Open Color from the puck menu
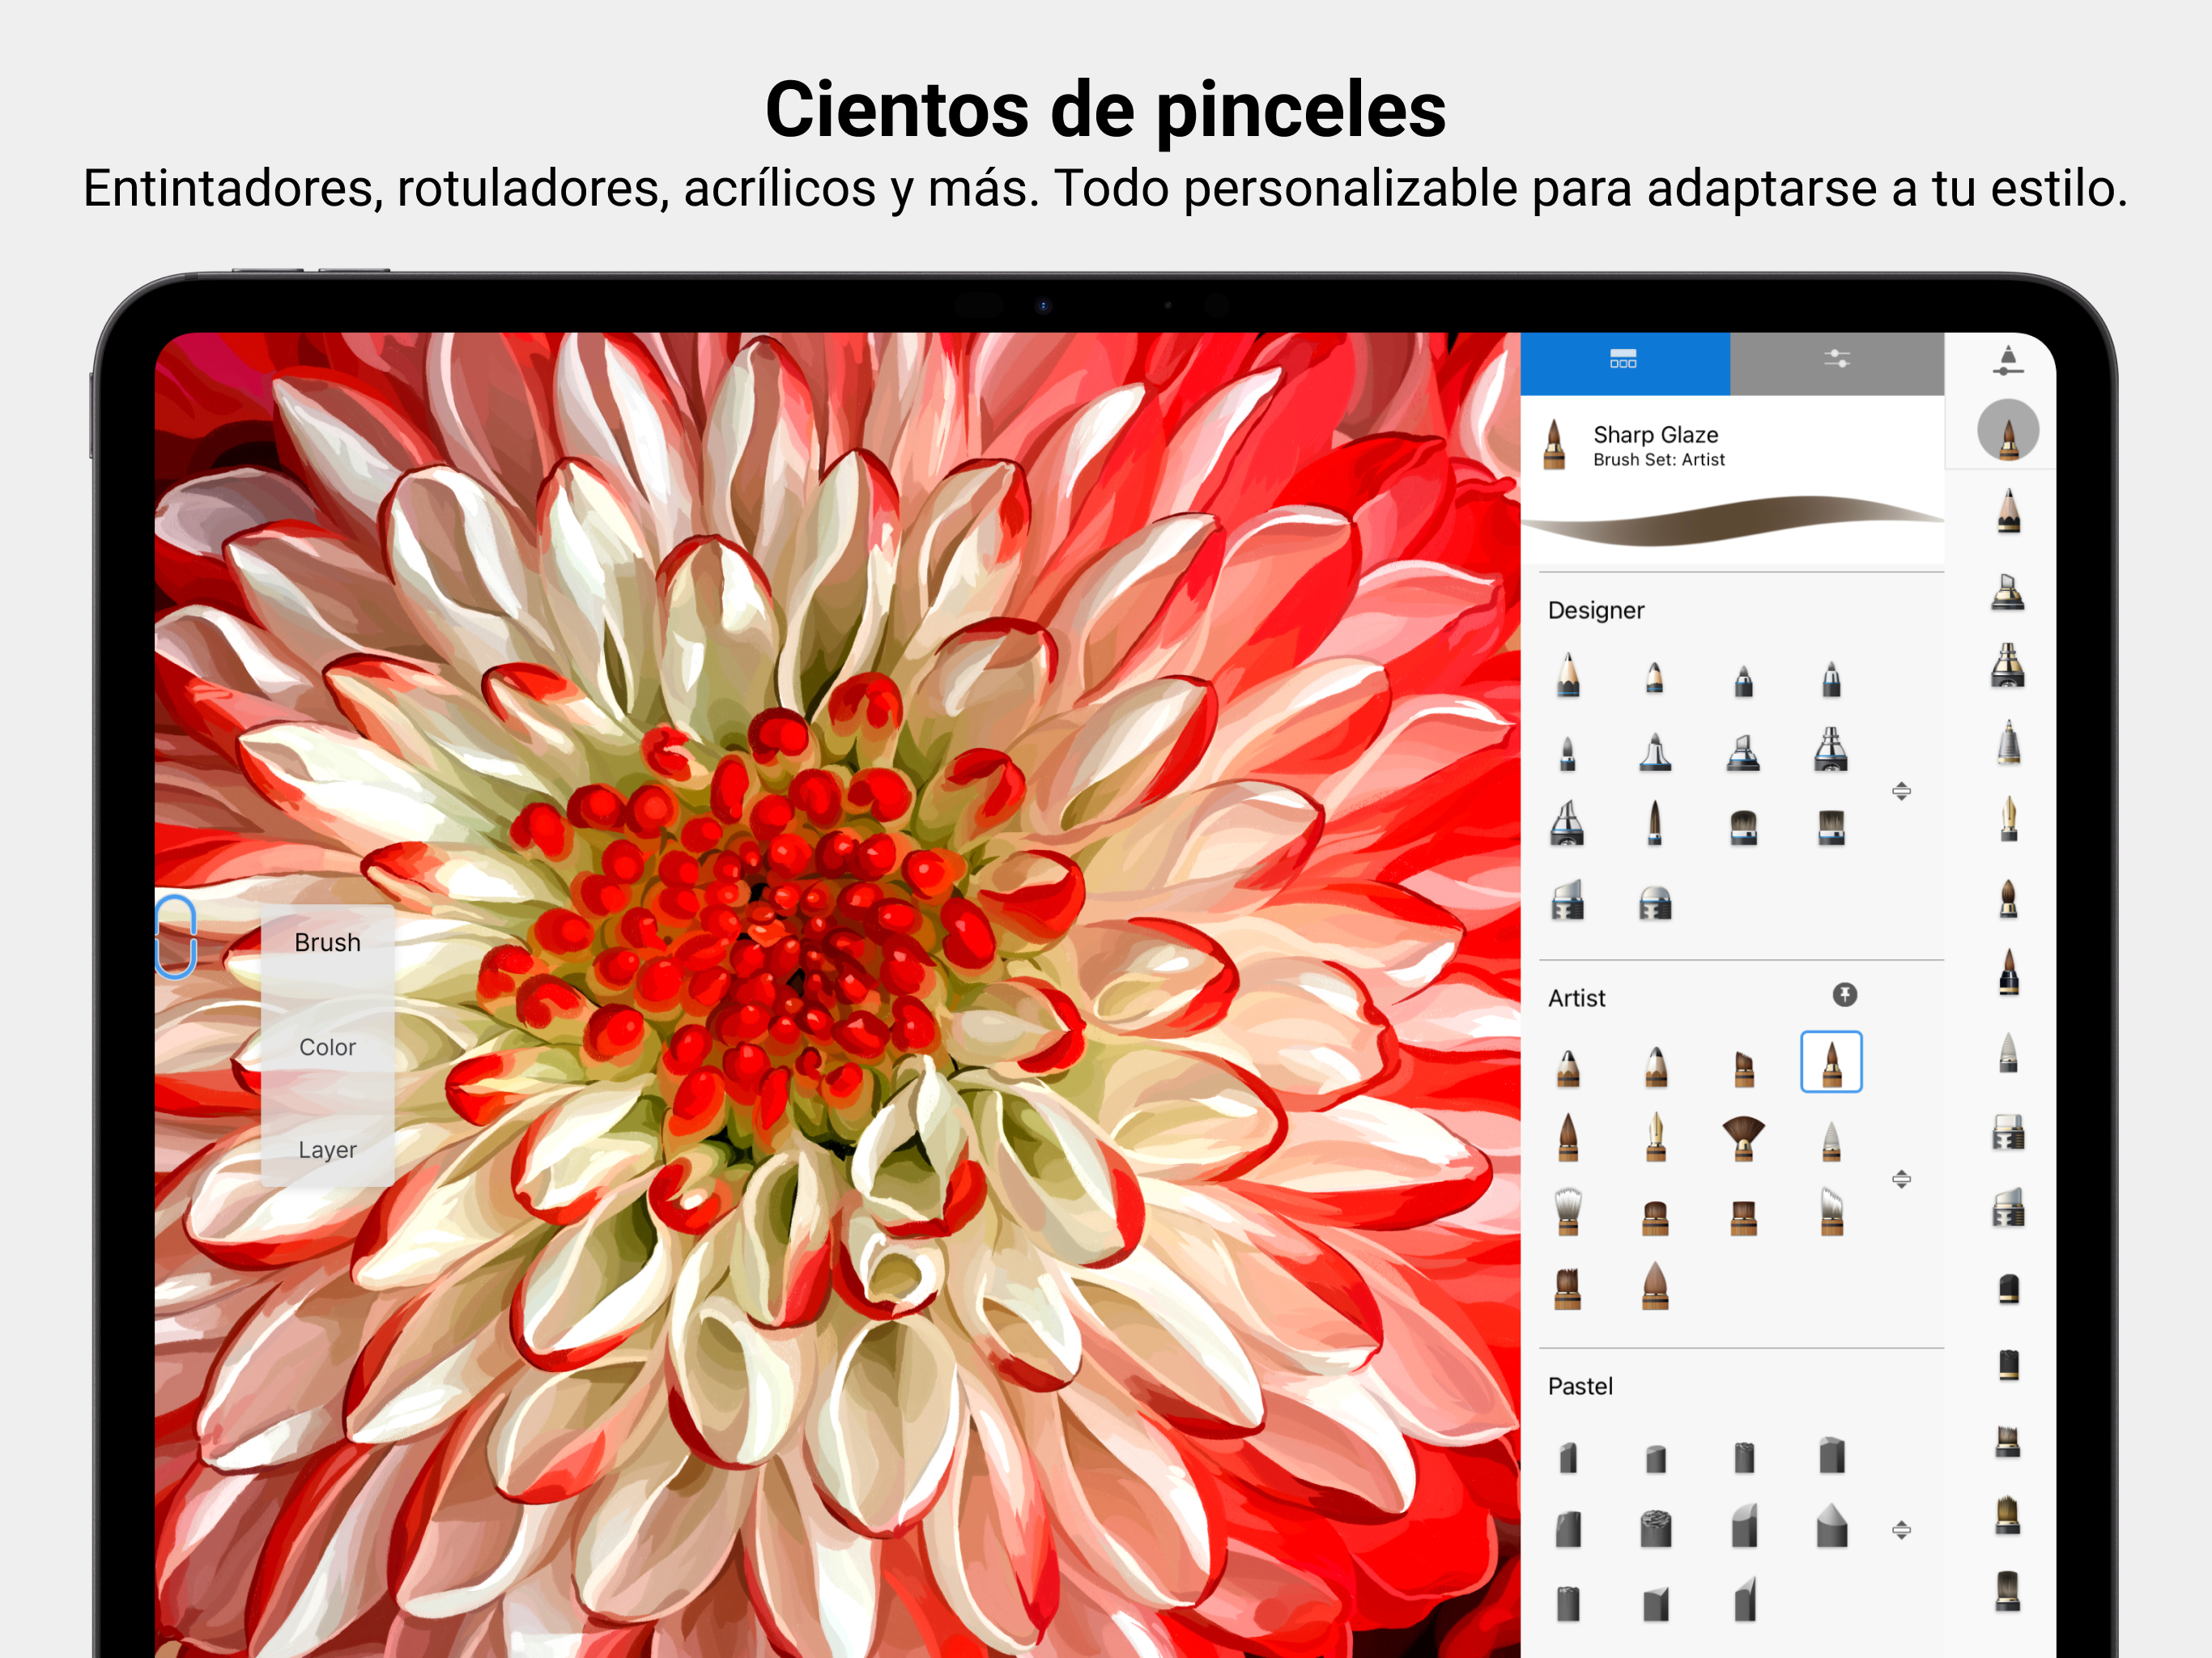2212x1658 pixels. 328,1047
